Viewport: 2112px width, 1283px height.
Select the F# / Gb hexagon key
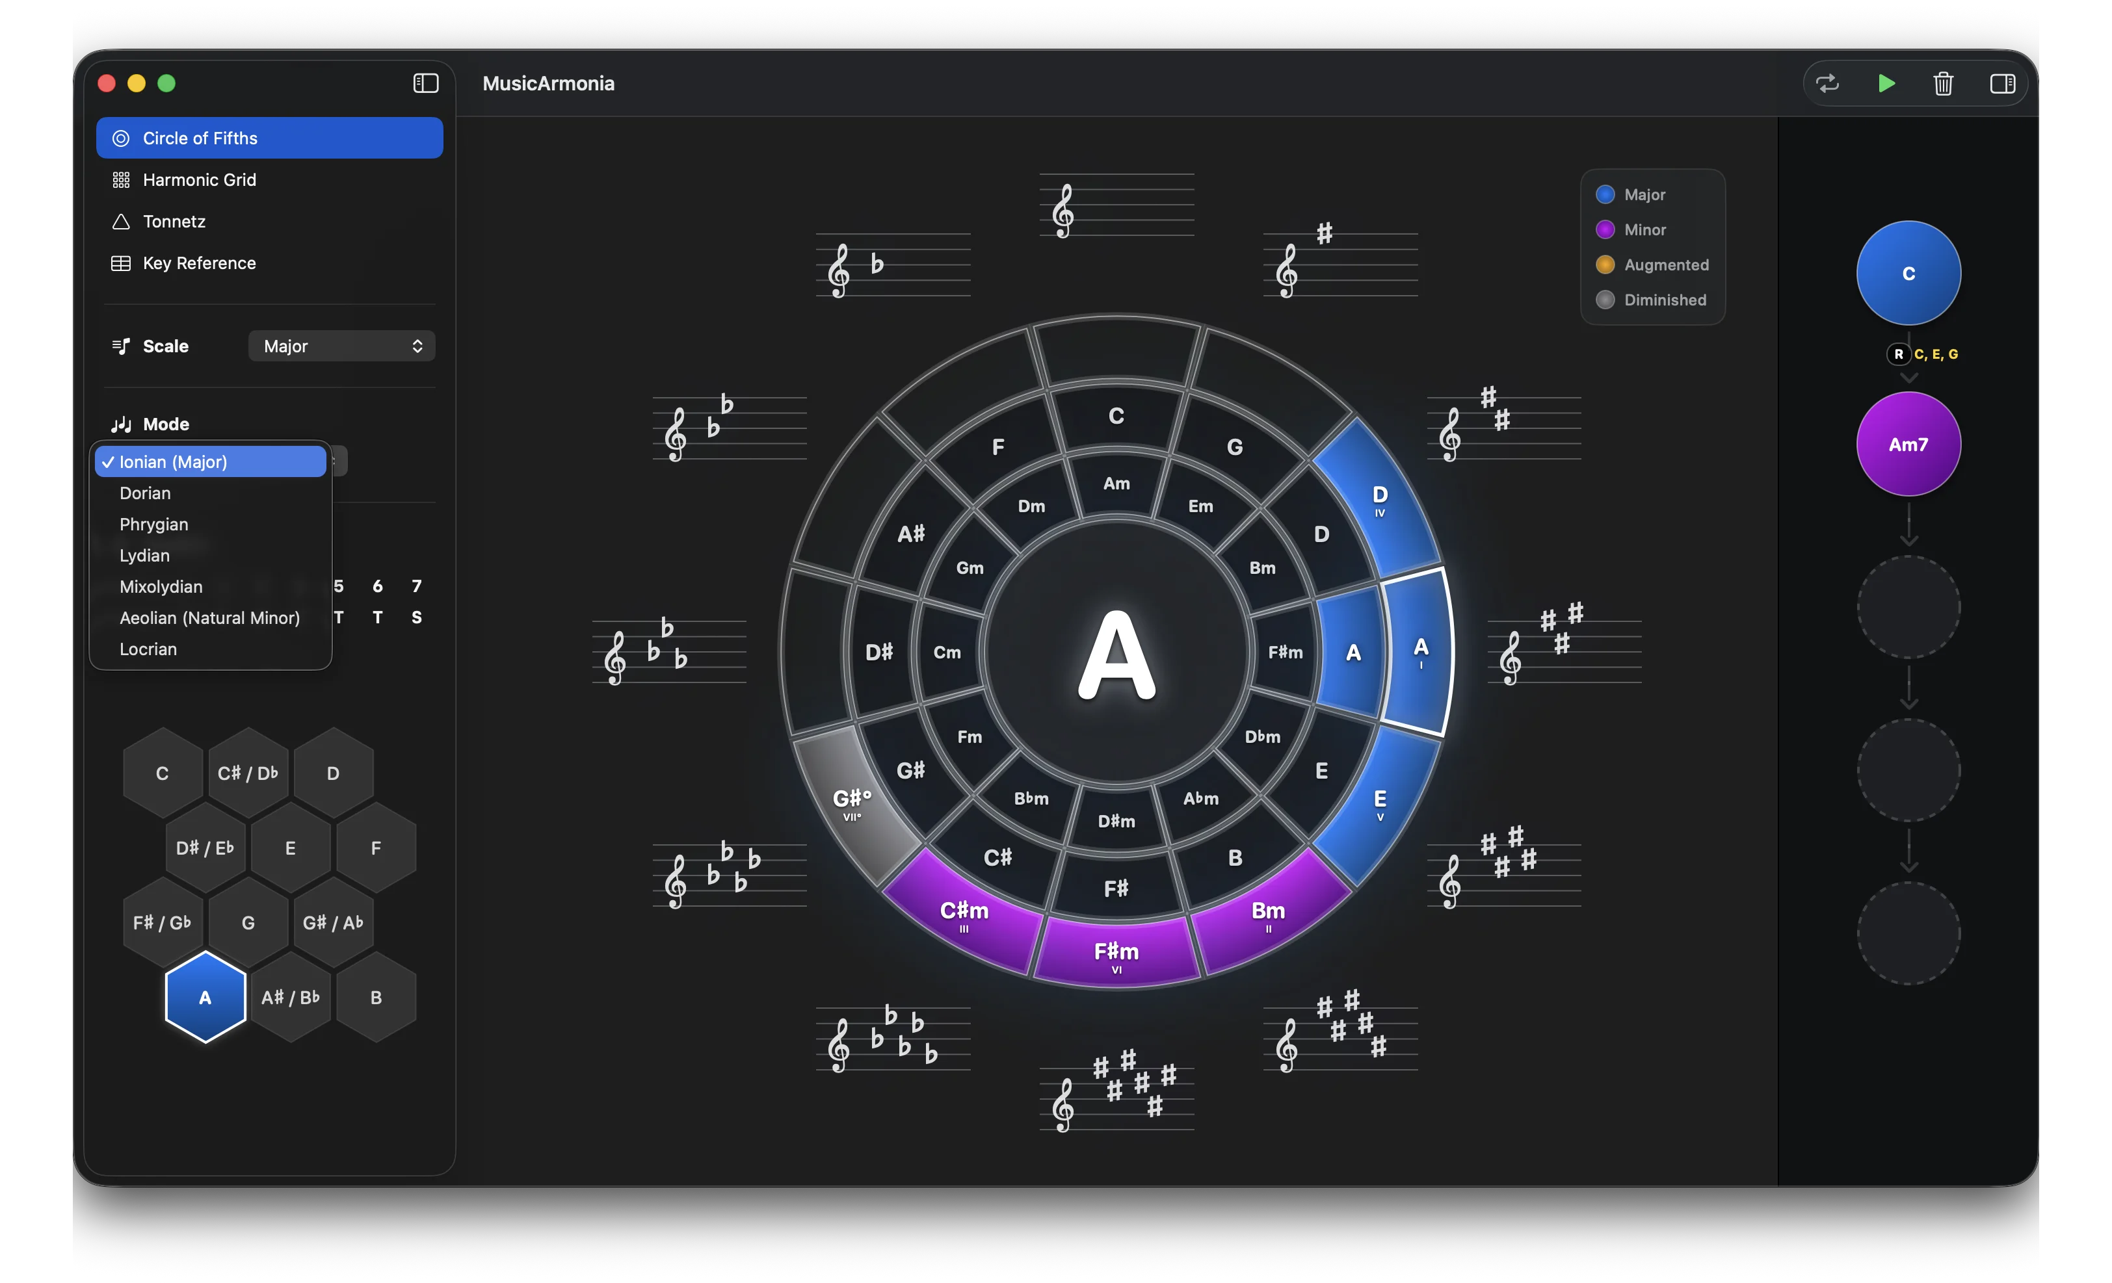[x=162, y=922]
